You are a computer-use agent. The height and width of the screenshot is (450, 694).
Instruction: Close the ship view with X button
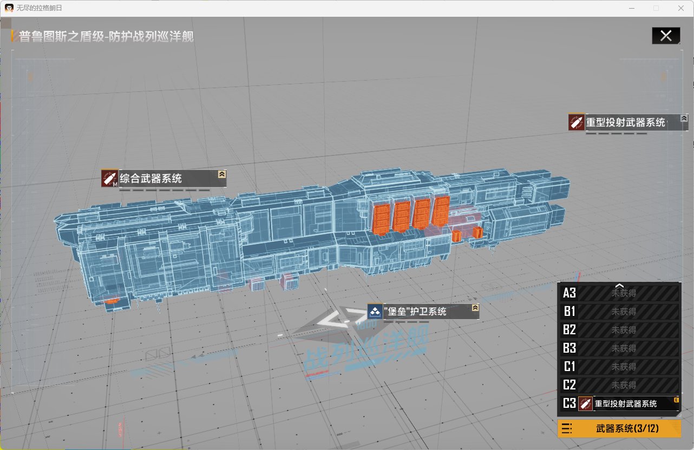click(666, 36)
